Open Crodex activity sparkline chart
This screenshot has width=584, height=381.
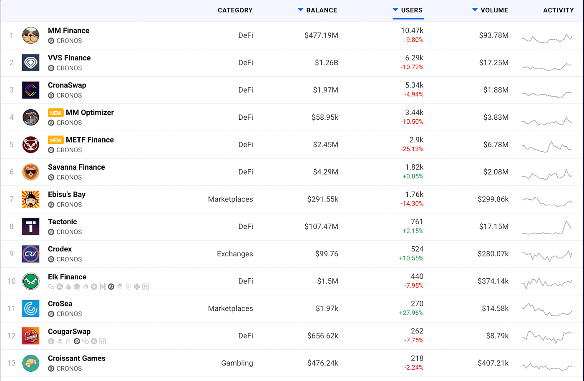547,255
